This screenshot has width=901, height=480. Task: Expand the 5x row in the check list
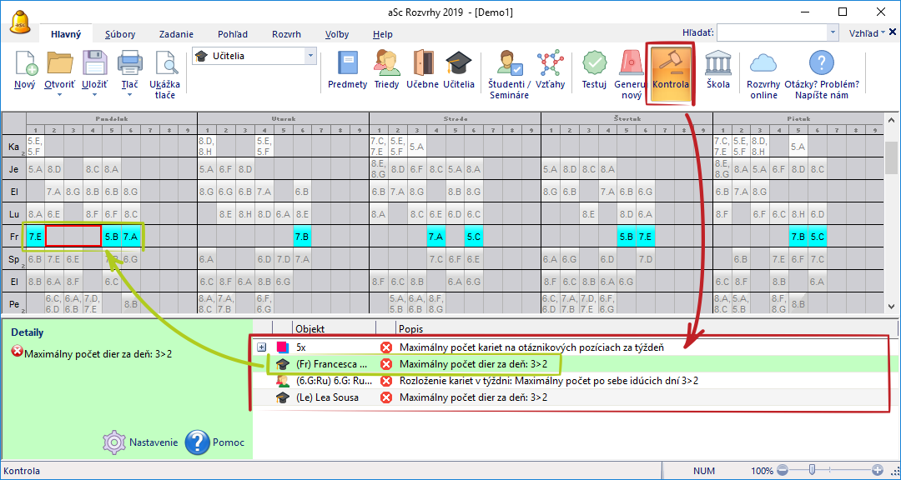pos(261,347)
